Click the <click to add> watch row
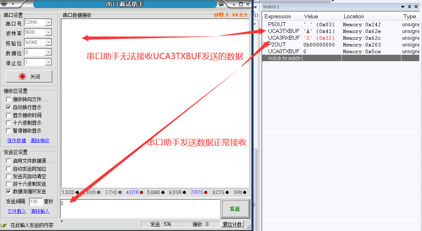 341,58
